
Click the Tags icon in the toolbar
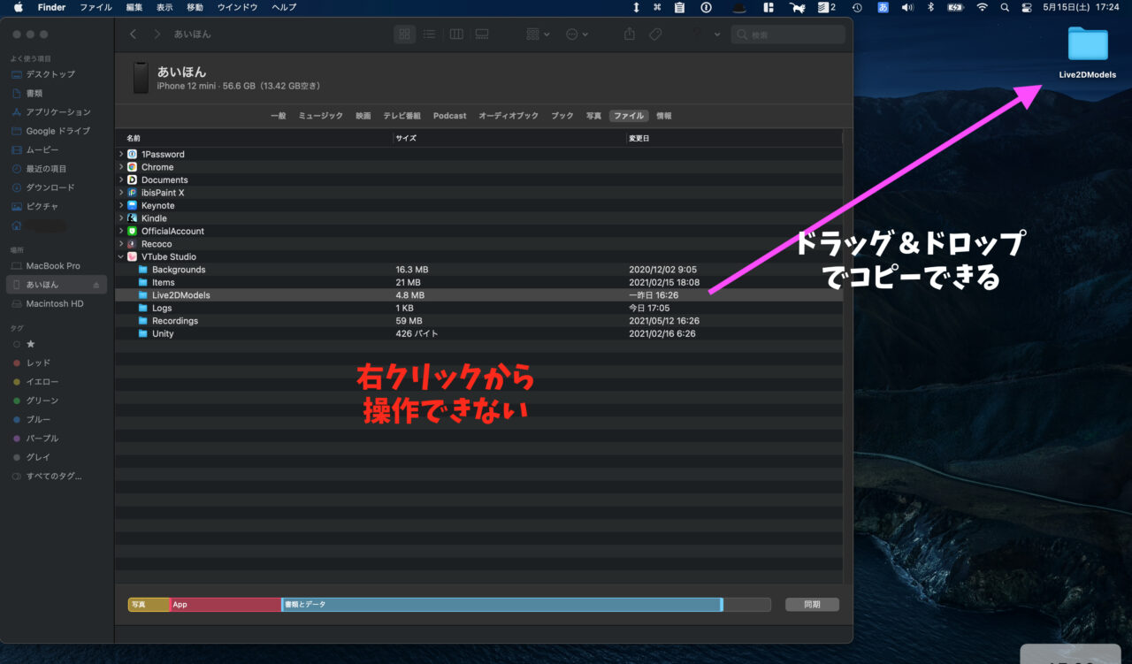tap(654, 34)
